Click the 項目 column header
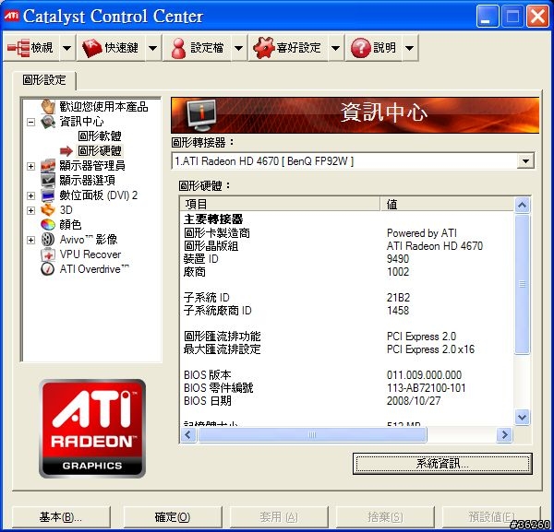This screenshot has width=554, height=532. pos(281,204)
